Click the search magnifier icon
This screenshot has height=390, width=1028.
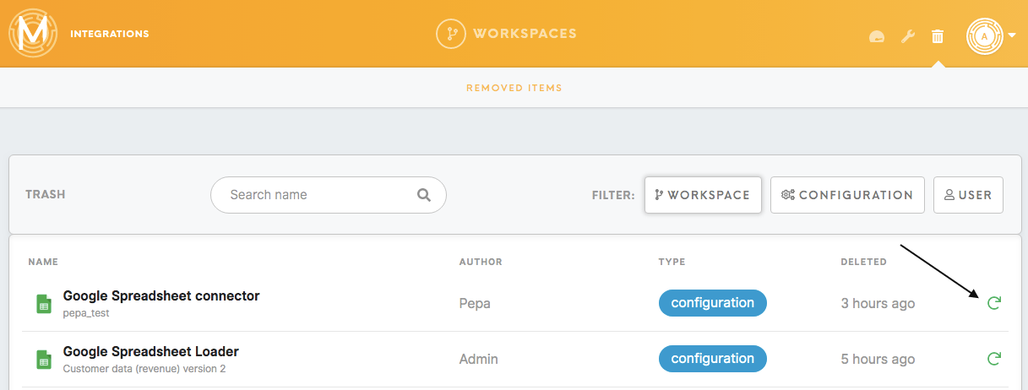click(x=424, y=195)
